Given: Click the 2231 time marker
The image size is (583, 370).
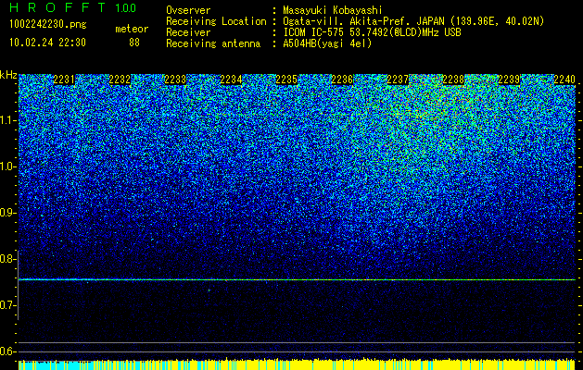Looking at the screenshot, I should [64, 80].
